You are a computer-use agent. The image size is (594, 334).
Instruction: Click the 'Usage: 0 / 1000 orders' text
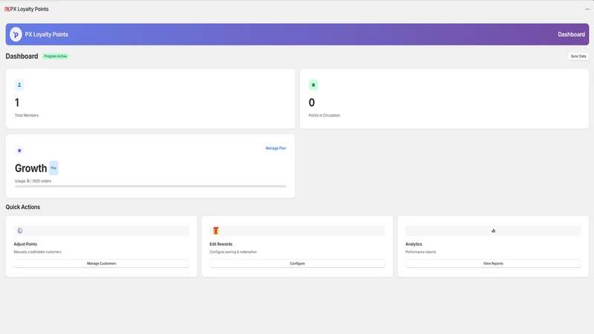pyautogui.click(x=33, y=181)
